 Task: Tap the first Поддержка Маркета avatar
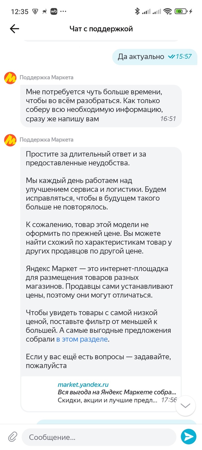click(x=10, y=78)
